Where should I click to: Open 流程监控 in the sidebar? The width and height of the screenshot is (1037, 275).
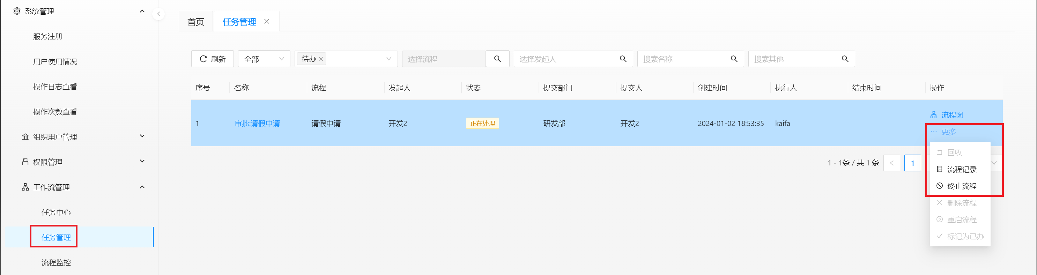tap(56, 262)
